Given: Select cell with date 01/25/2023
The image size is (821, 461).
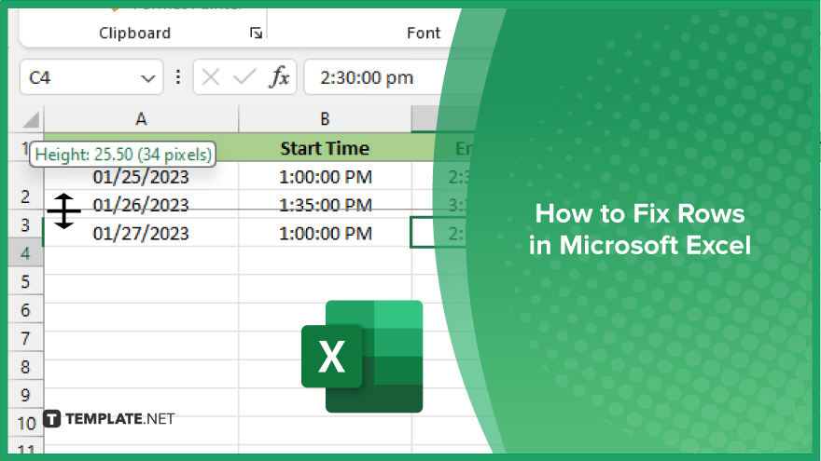Looking at the screenshot, I should click(x=141, y=177).
